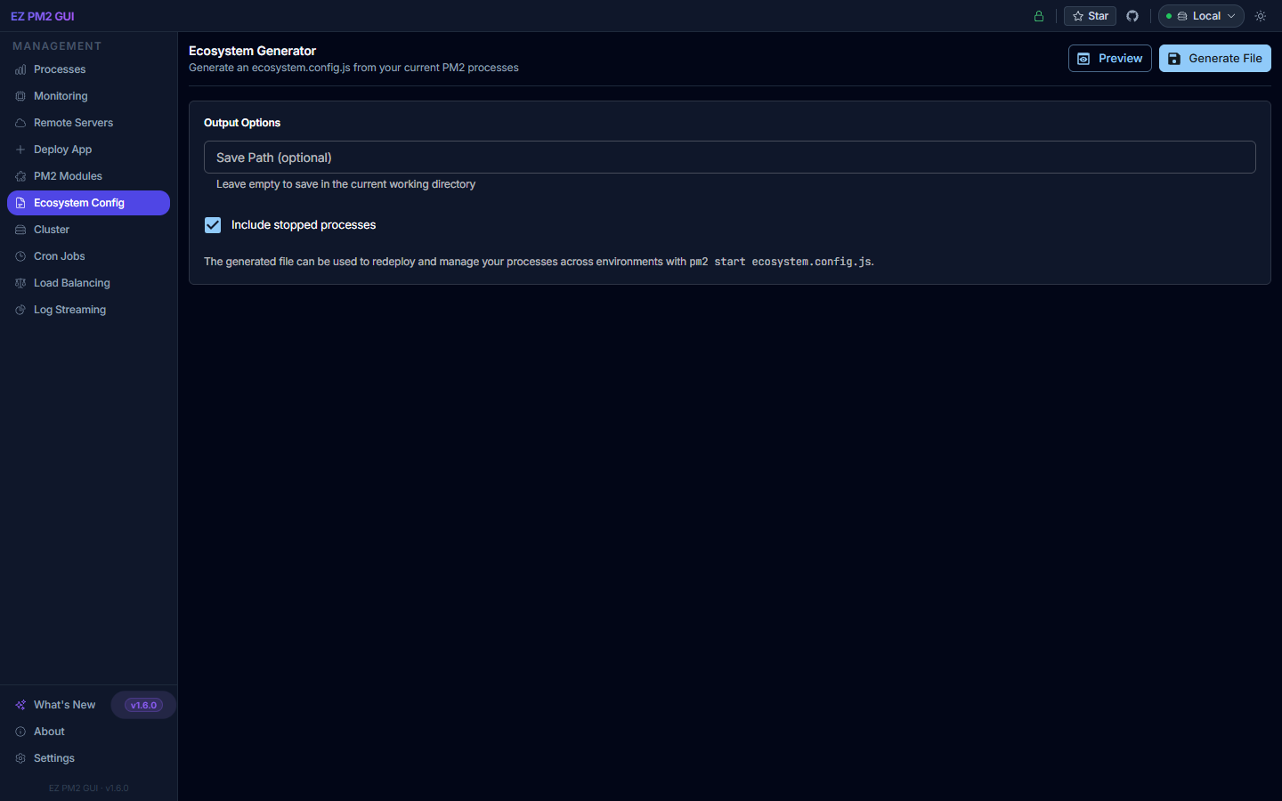This screenshot has height=801, width=1282.
Task: Click the Cron Jobs clock icon
Action: point(20,256)
